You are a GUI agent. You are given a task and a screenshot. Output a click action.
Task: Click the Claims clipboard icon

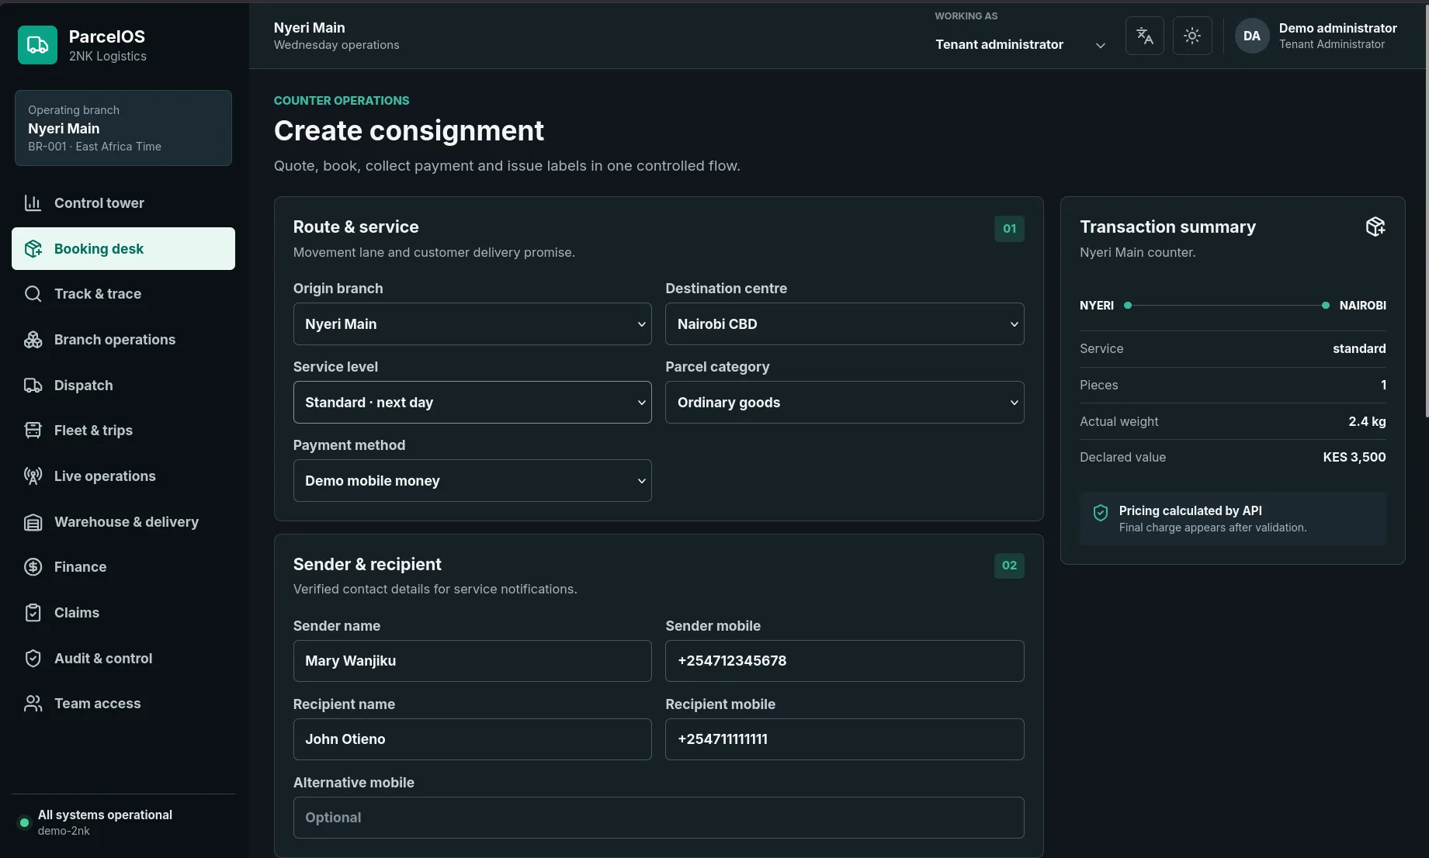click(33, 613)
